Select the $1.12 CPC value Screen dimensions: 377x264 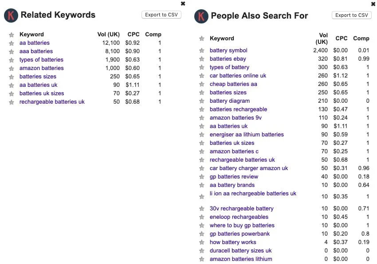coord(340,76)
